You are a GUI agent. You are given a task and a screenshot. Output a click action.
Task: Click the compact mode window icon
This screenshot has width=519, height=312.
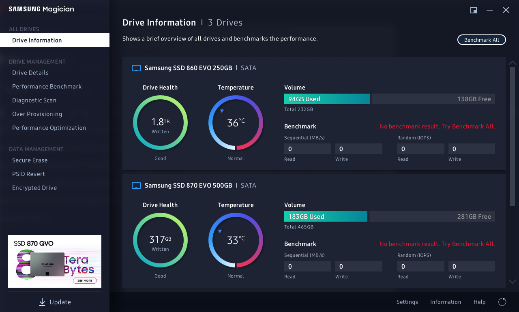(x=474, y=10)
